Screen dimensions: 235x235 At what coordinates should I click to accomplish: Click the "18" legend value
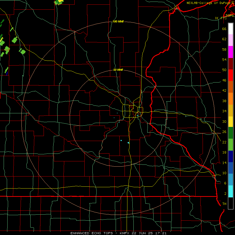224,152
